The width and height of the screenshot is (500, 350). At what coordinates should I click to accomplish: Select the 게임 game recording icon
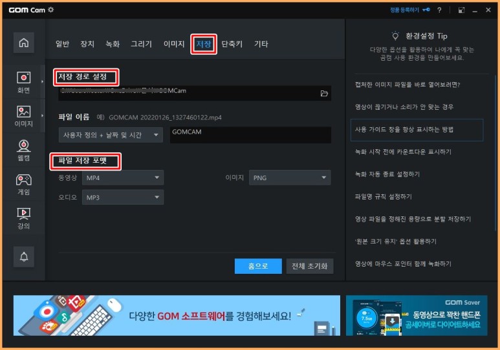23,185
